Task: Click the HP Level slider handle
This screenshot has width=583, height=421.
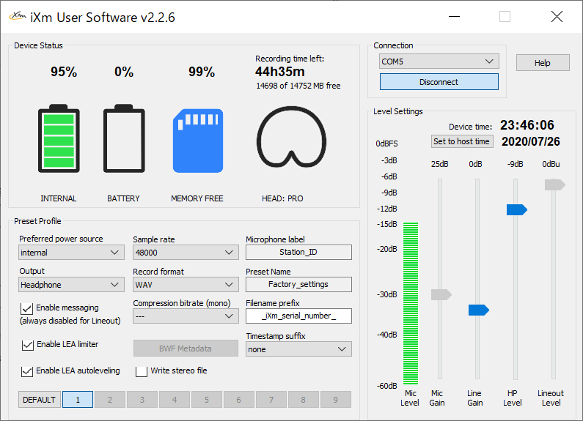Action: [x=517, y=209]
